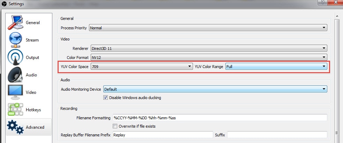The image size is (343, 143).
Task: Open the YUV Color Range dropdown
Action: 276,66
